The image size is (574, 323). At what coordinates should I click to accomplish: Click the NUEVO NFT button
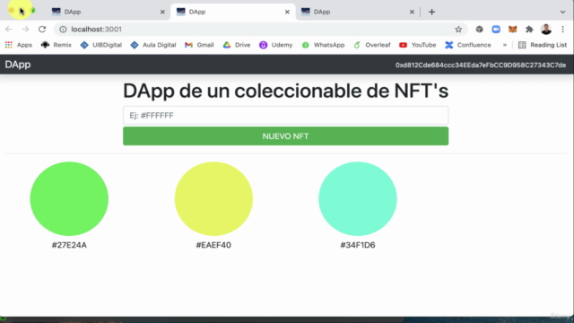coord(285,135)
